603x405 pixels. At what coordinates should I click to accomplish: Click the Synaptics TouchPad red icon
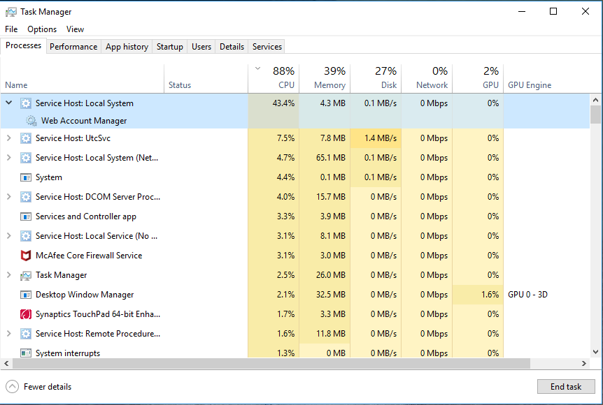[26, 314]
